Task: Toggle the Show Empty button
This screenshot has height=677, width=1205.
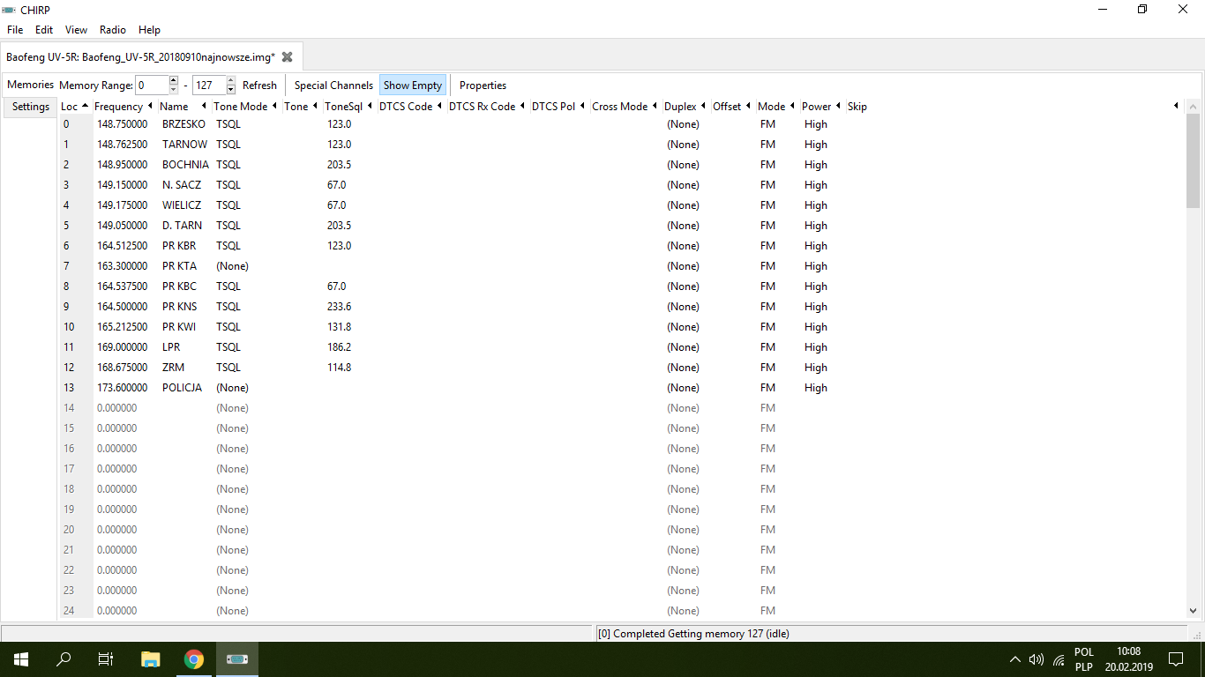Action: click(413, 86)
